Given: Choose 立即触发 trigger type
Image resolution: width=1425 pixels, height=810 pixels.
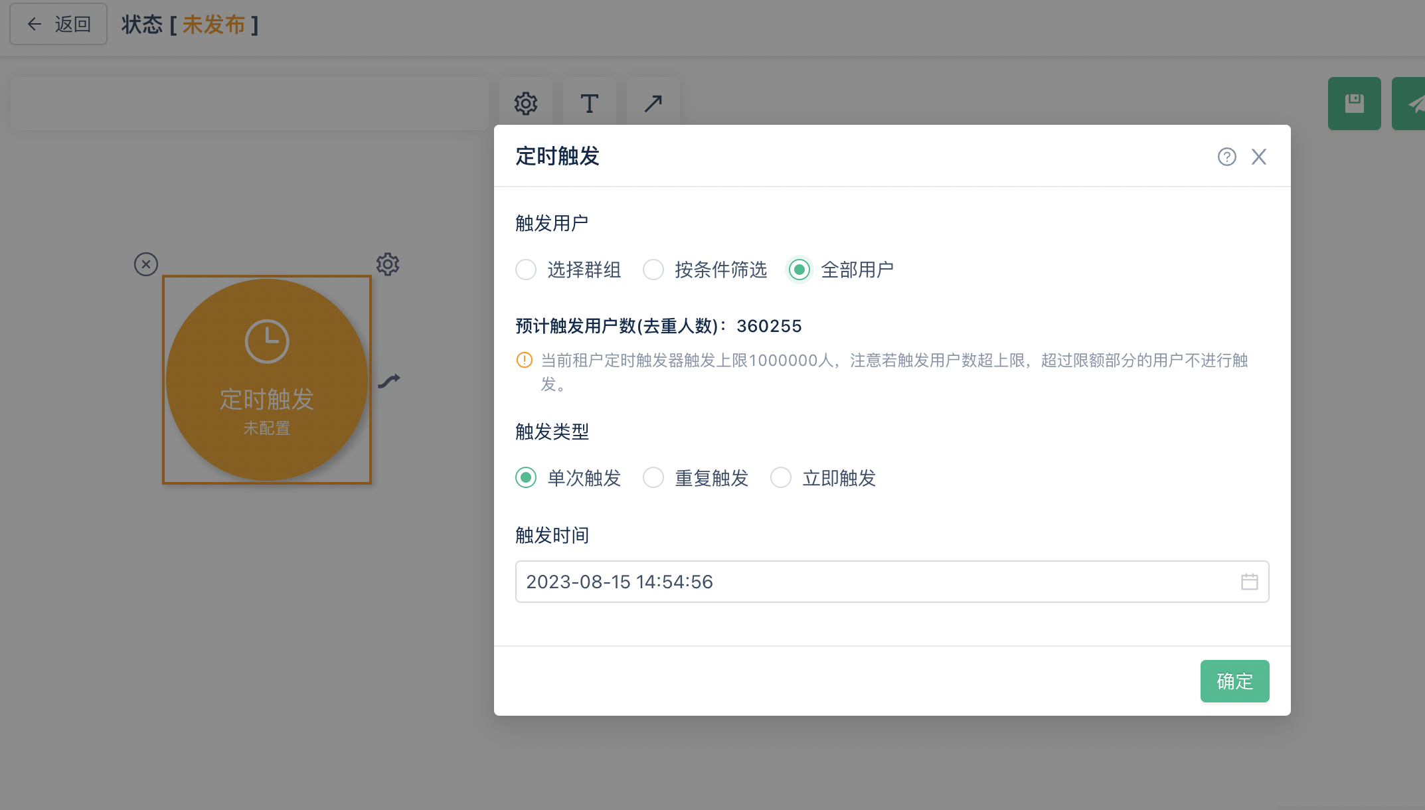Looking at the screenshot, I should point(823,478).
